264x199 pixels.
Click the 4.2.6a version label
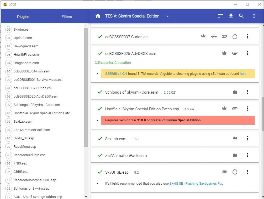tap(189, 109)
